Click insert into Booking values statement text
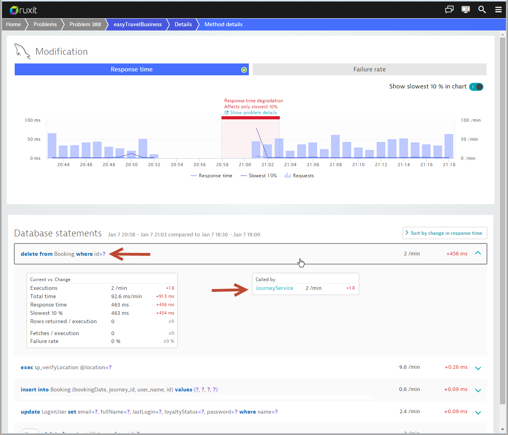Screen dimensions: 508x435 119,390
